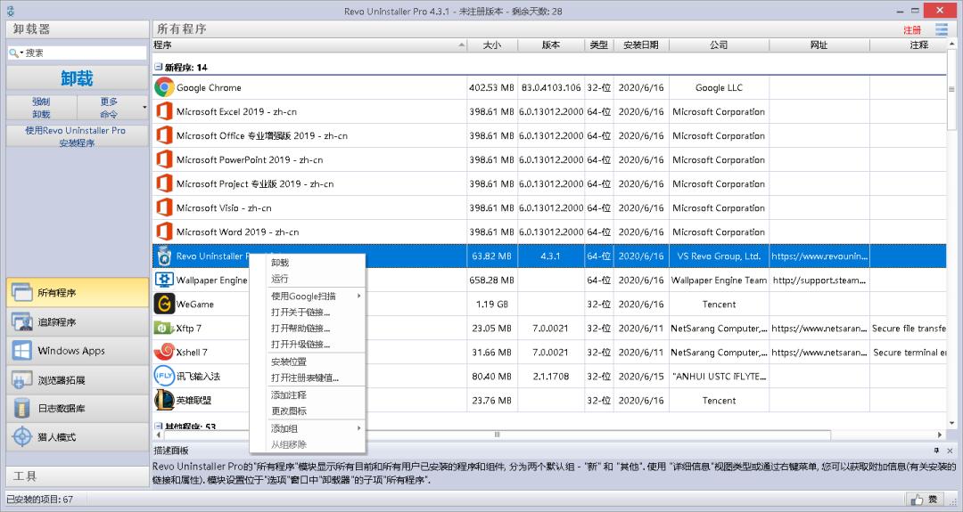This screenshot has height=512, width=963.
Task: Click the 讯飞输入法 iFLY icon
Action: coord(164,376)
